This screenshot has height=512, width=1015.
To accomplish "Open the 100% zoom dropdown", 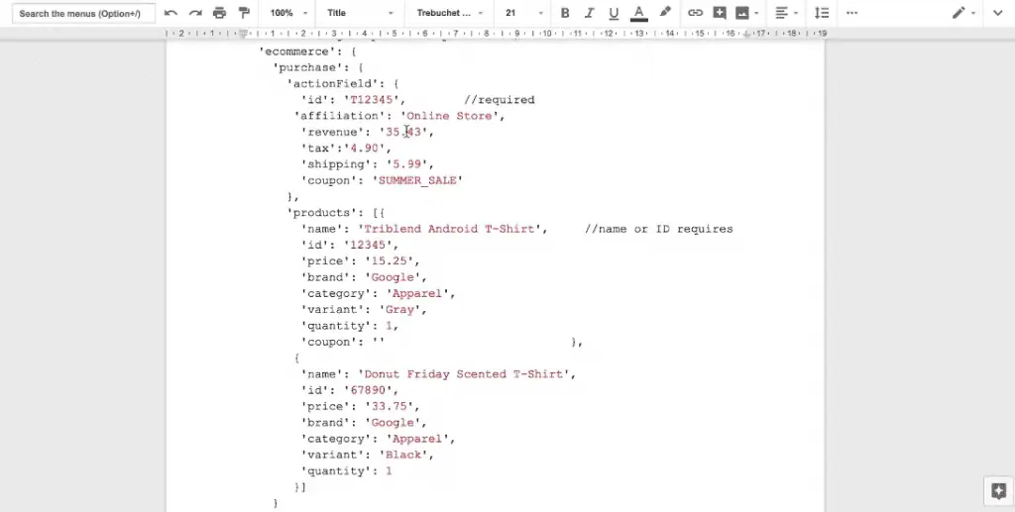I will pos(288,13).
